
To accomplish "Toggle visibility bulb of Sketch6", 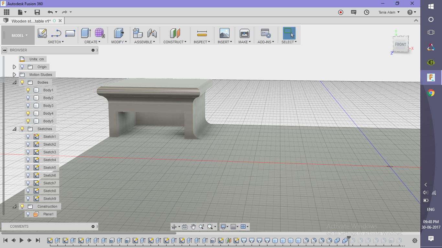I will pos(28,175).
